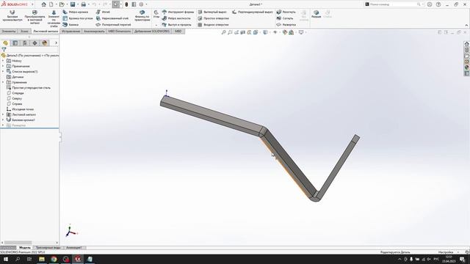Viewport: 470px width, 264px height.
Task: Click the Rebuild traffic light icon
Action: tap(126, 4)
